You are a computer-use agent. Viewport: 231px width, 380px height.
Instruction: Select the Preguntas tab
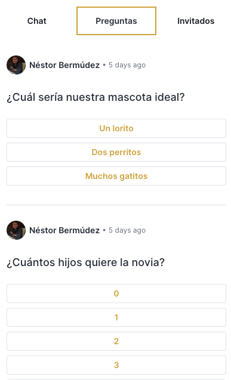tap(116, 21)
